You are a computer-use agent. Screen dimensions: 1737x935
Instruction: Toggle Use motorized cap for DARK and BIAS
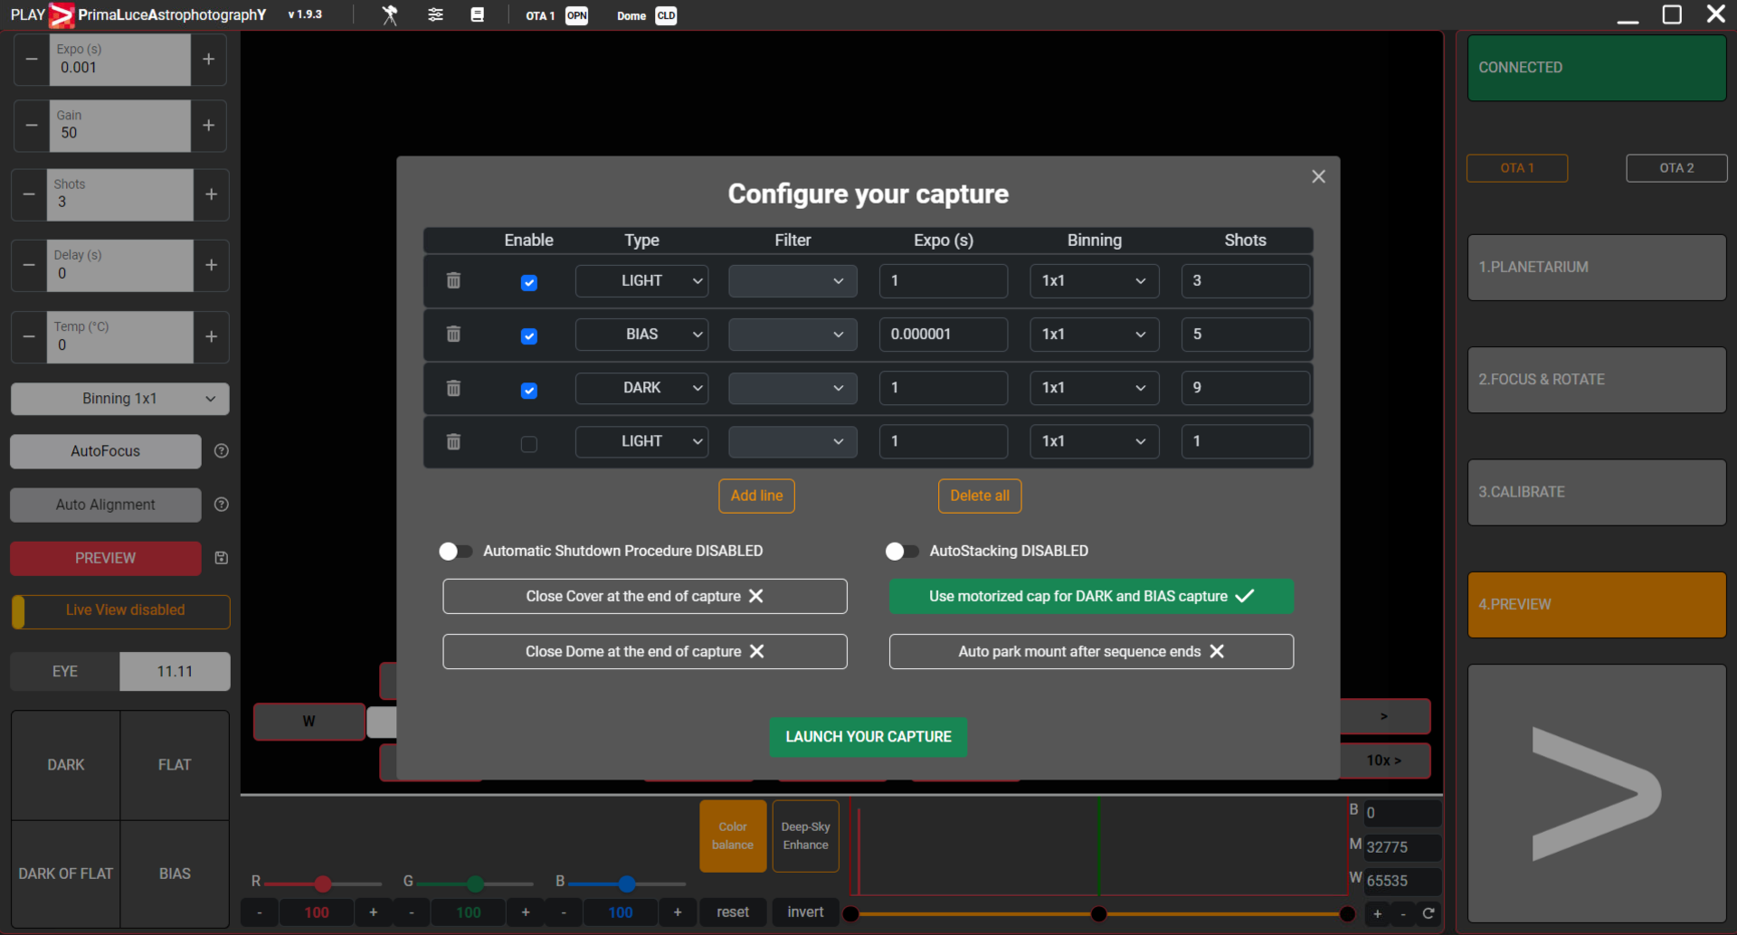click(x=1091, y=597)
